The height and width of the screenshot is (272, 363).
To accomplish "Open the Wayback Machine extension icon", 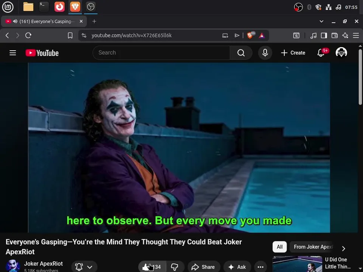I will (296, 36).
